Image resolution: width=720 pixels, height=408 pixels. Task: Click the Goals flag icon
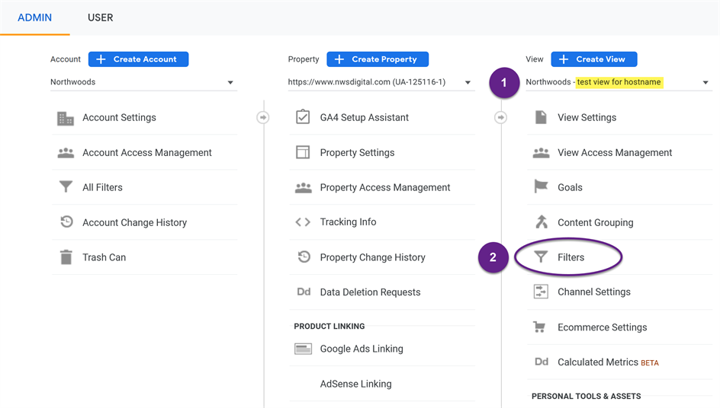(541, 186)
